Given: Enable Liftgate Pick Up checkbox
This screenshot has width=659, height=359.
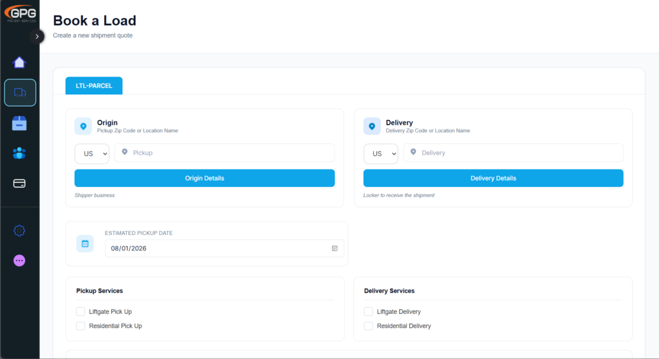Looking at the screenshot, I should pos(80,311).
